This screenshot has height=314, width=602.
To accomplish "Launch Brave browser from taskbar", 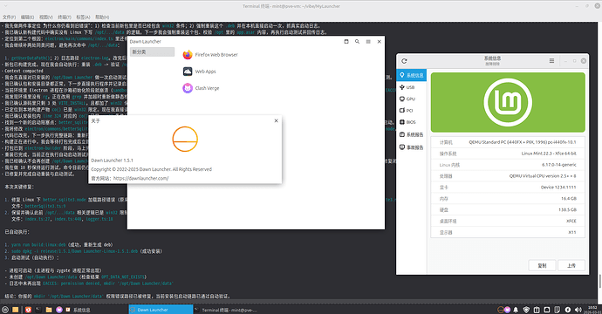I will tap(28, 310).
